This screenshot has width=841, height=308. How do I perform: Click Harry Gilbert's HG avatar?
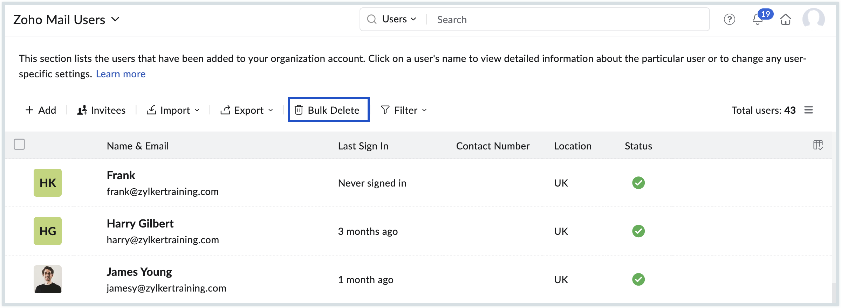(48, 231)
